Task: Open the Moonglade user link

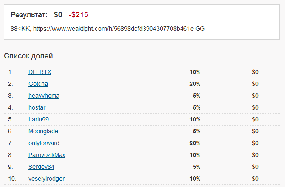Action: coord(43,131)
